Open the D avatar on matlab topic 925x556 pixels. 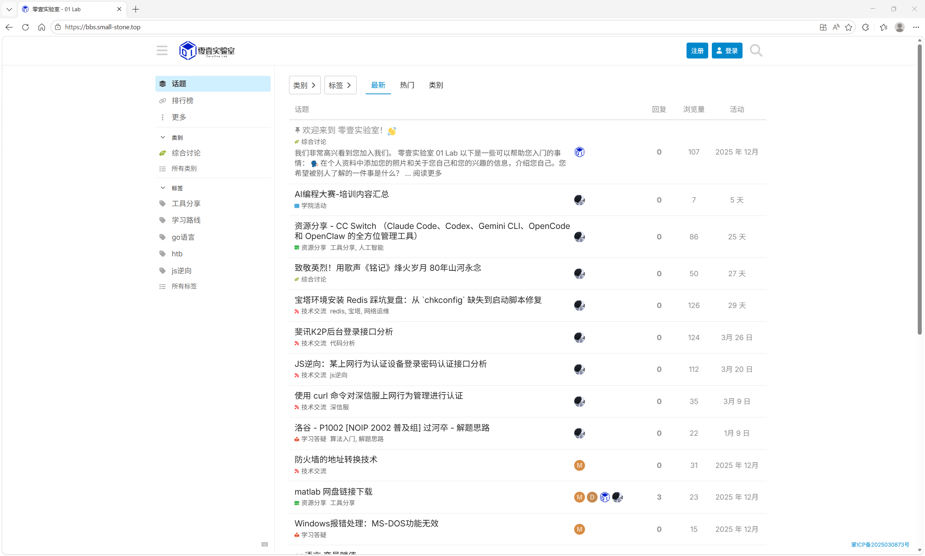(592, 497)
